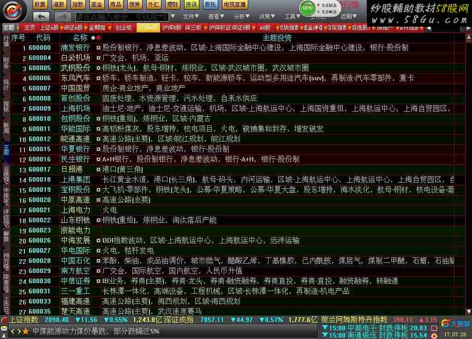Open the 决策 dropdown menu
The width and height of the screenshot is (472, 339).
[x=267, y=16]
